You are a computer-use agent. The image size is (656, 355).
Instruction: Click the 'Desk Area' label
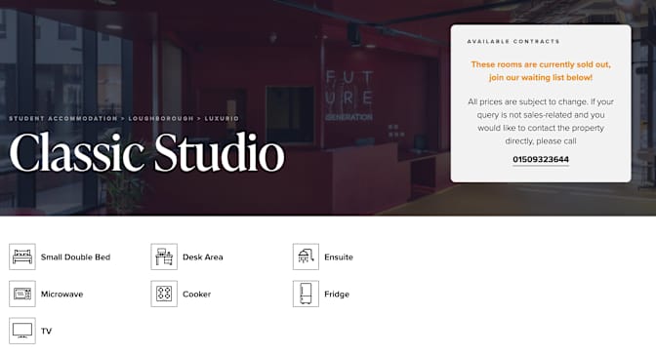click(203, 257)
